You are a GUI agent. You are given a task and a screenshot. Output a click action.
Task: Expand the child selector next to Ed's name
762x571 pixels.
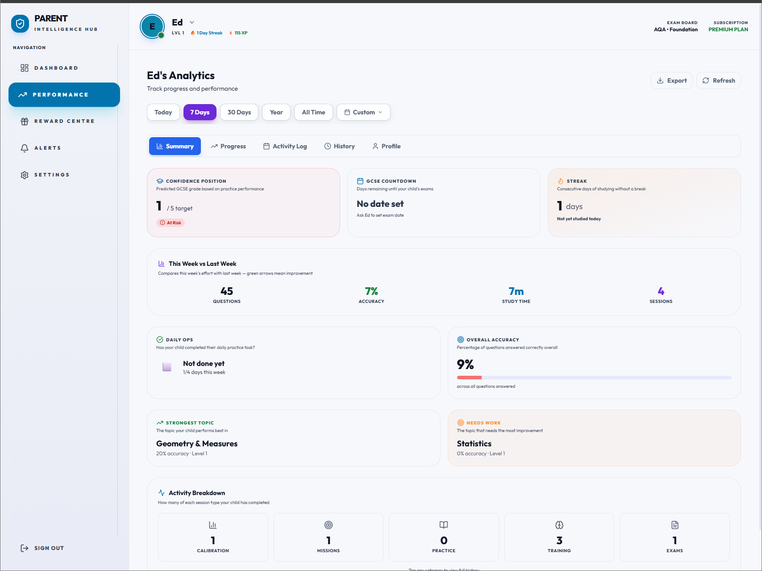192,21
